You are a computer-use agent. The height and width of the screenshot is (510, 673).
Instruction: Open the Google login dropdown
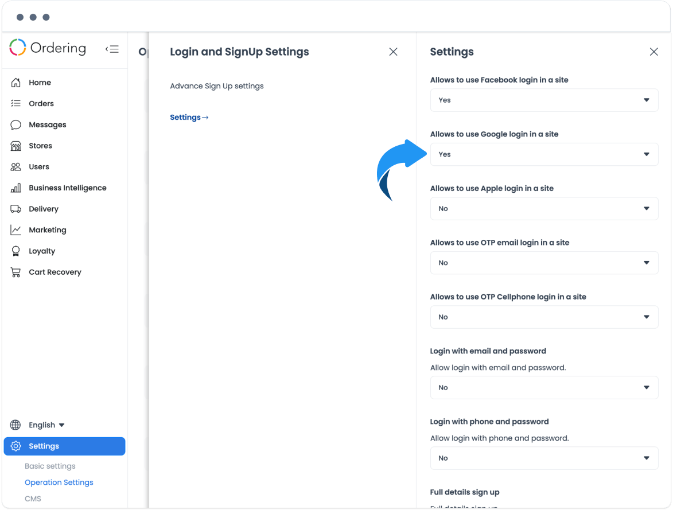pos(544,154)
